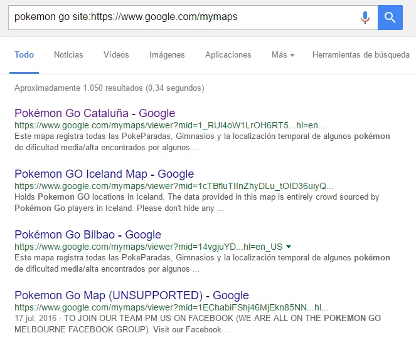Image resolution: width=416 pixels, height=343 pixels.
Task: Select the Todo tab
Action: pos(24,55)
